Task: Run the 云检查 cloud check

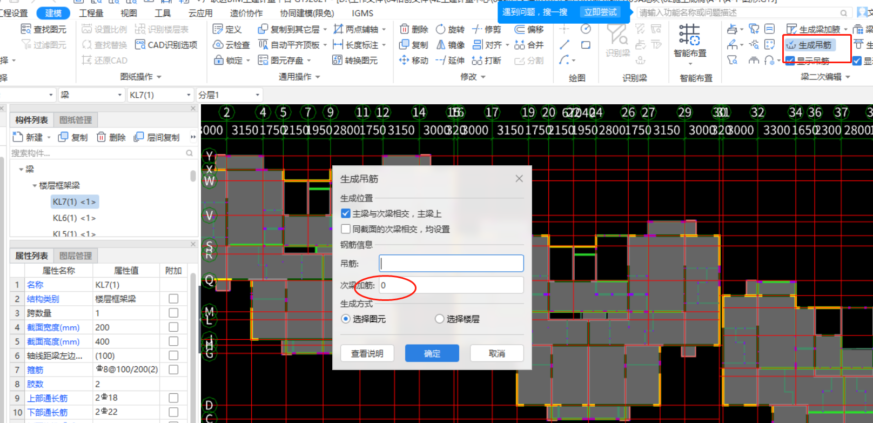Action: [x=232, y=45]
